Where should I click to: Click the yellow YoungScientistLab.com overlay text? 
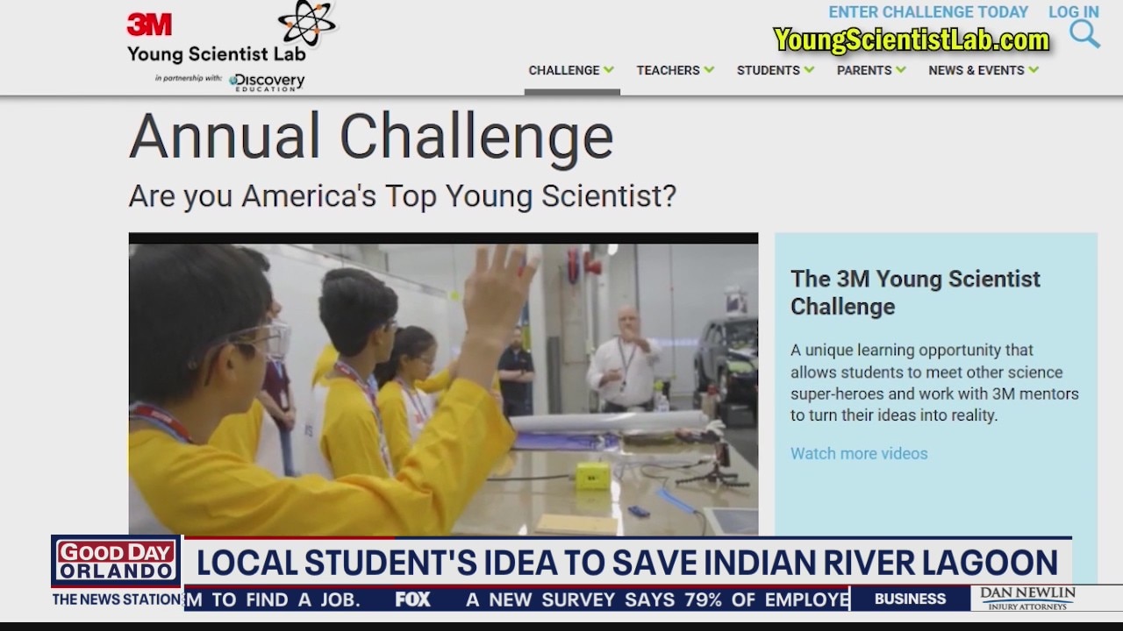(911, 40)
